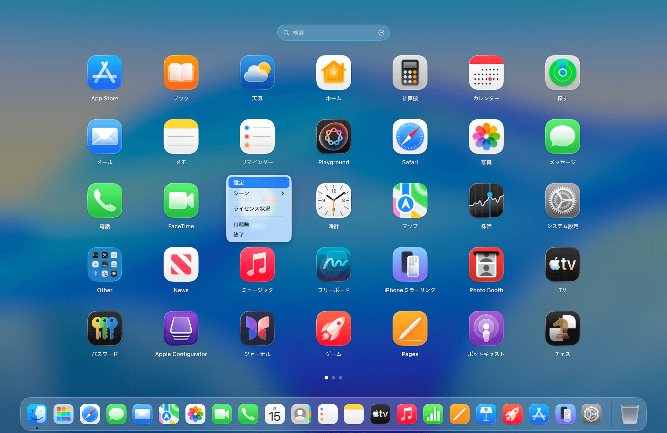Open the 天気 weather app

[x=257, y=73]
